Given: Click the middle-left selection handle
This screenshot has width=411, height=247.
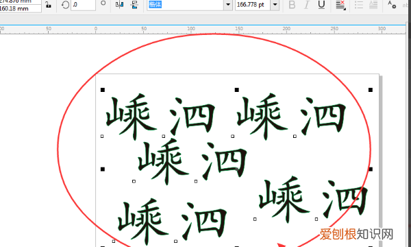Looking at the screenshot, I should 103,169.
